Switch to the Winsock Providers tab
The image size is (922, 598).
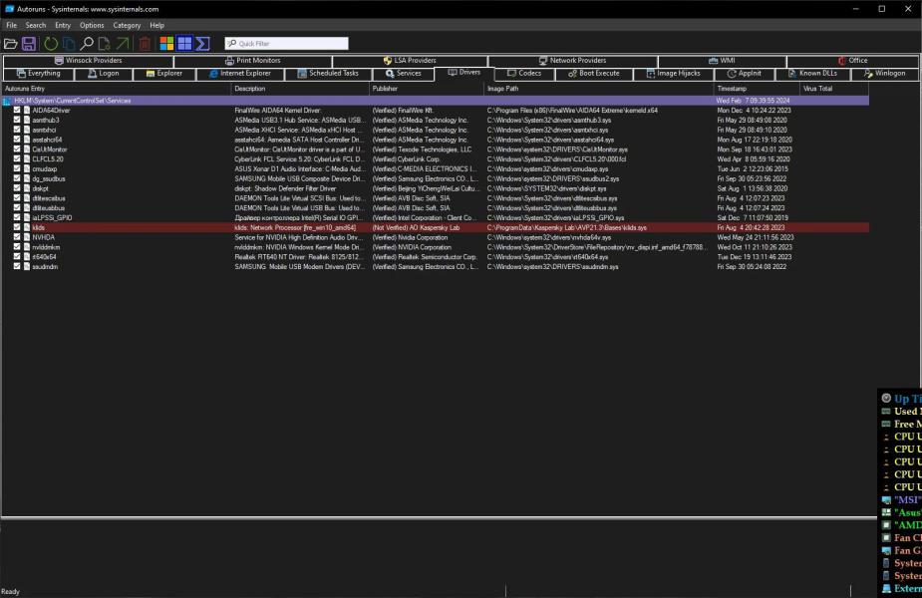(x=88, y=61)
